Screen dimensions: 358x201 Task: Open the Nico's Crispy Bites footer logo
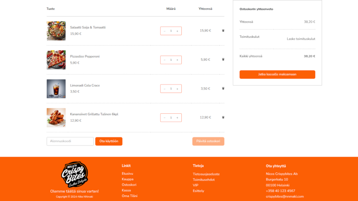click(74, 174)
